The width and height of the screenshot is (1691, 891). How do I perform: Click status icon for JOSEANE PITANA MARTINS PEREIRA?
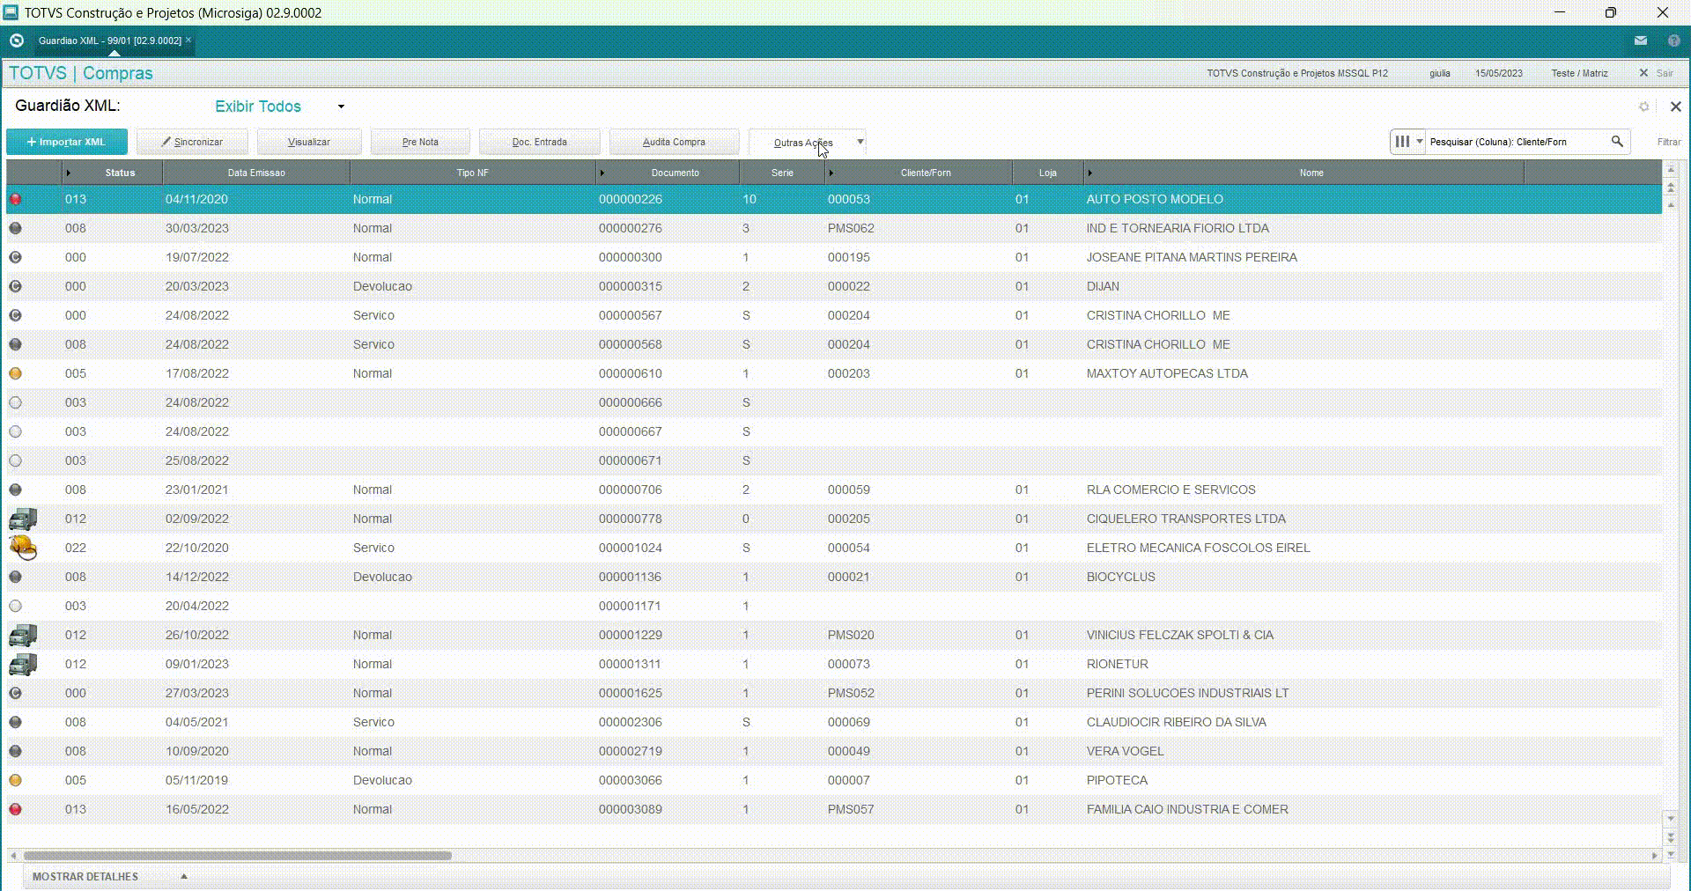[15, 257]
